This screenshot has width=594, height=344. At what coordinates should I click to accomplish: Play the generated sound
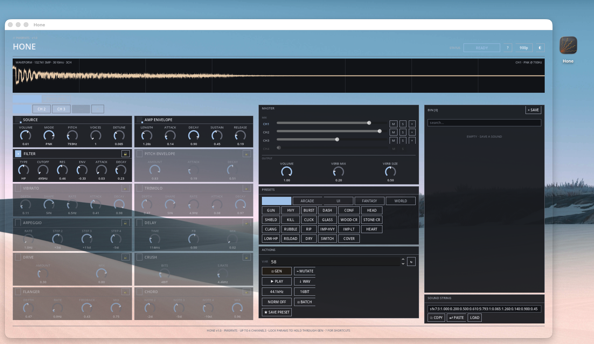coord(277,281)
